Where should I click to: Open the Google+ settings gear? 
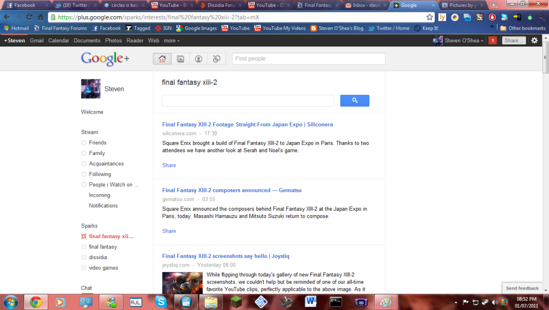pos(534,40)
